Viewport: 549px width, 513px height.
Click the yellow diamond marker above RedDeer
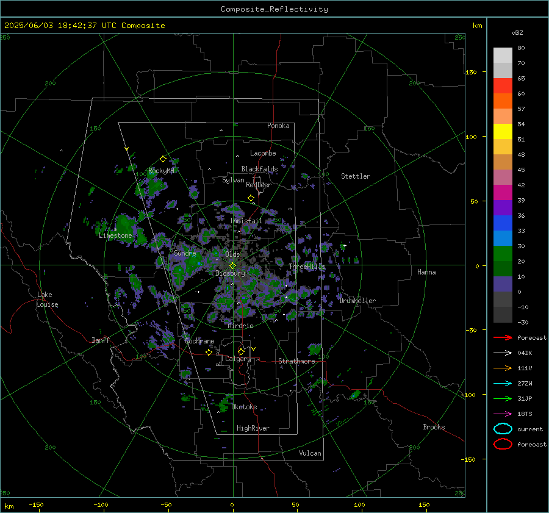tap(251, 198)
